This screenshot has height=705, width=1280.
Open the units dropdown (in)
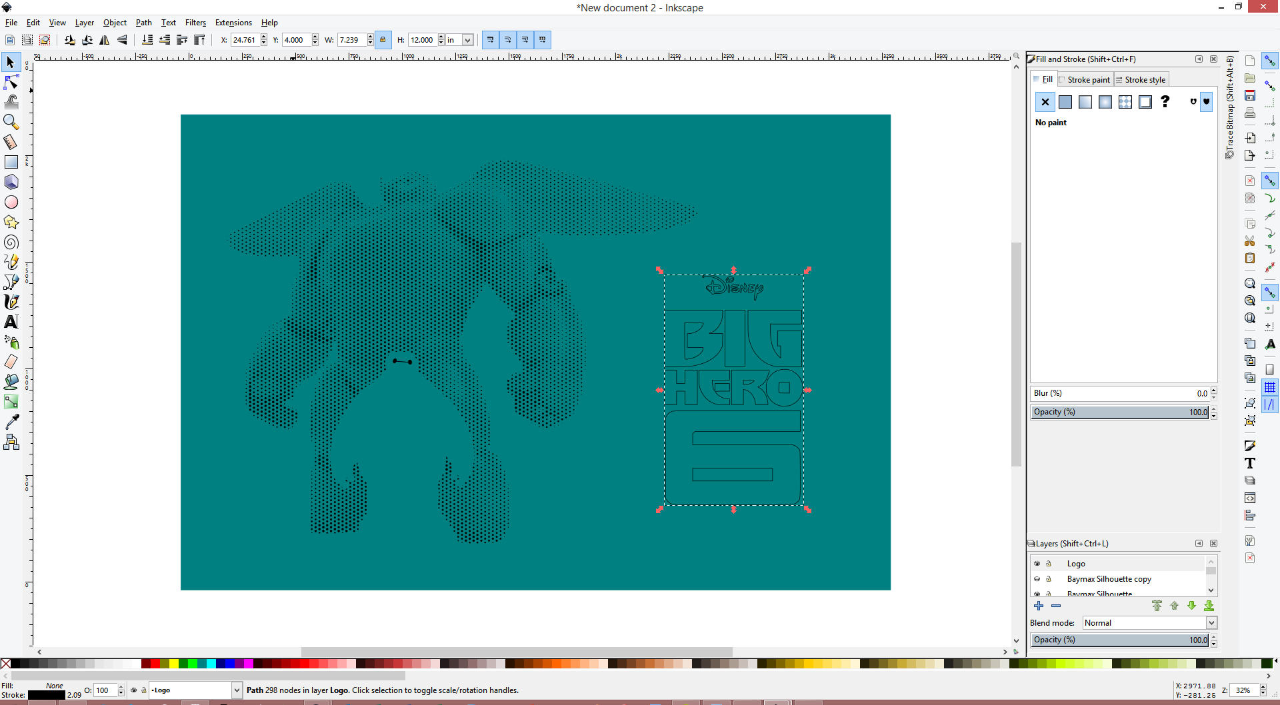point(467,40)
